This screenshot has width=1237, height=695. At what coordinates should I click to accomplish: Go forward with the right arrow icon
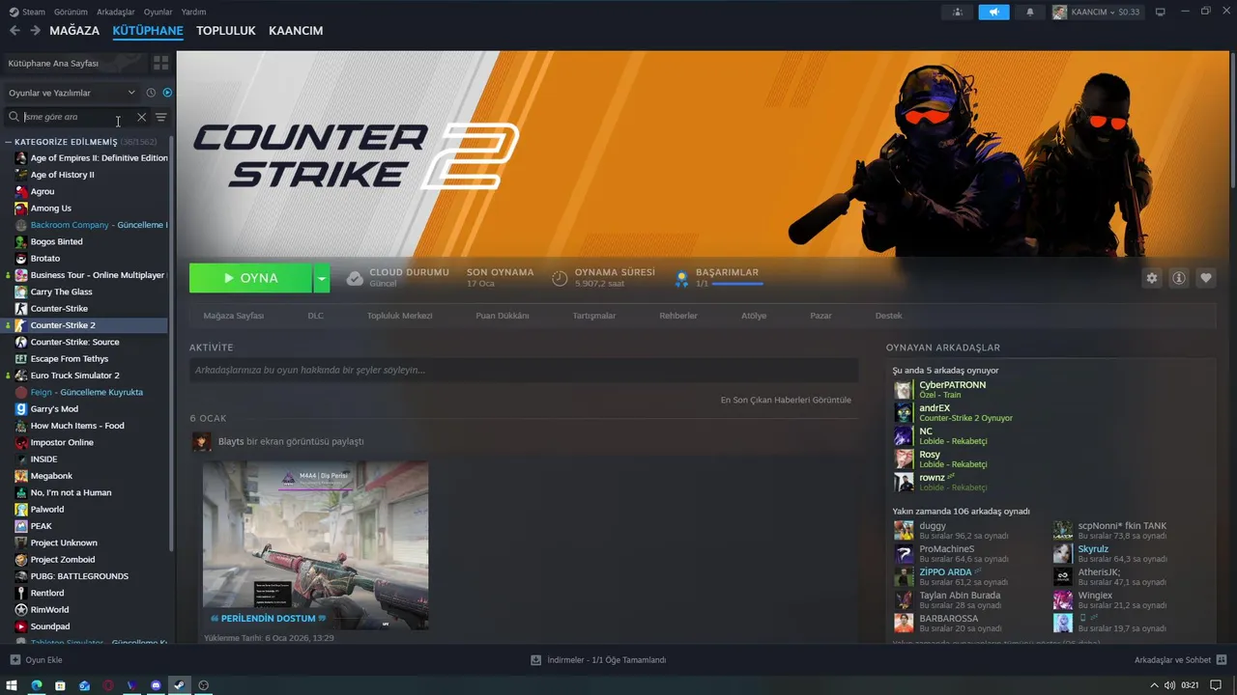click(x=35, y=31)
